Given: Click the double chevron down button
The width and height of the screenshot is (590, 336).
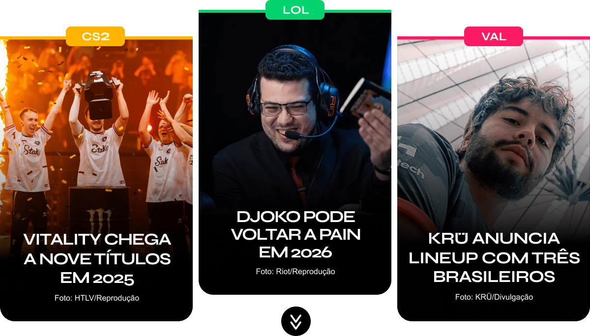Looking at the screenshot, I should click(296, 321).
